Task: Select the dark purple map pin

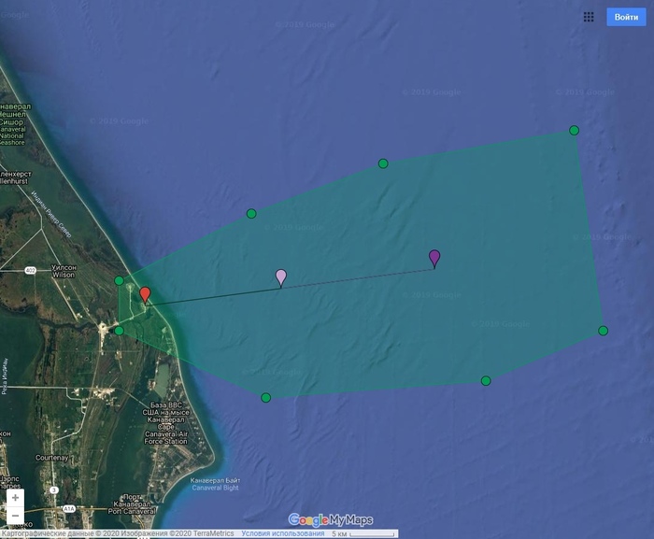Action: tap(434, 258)
